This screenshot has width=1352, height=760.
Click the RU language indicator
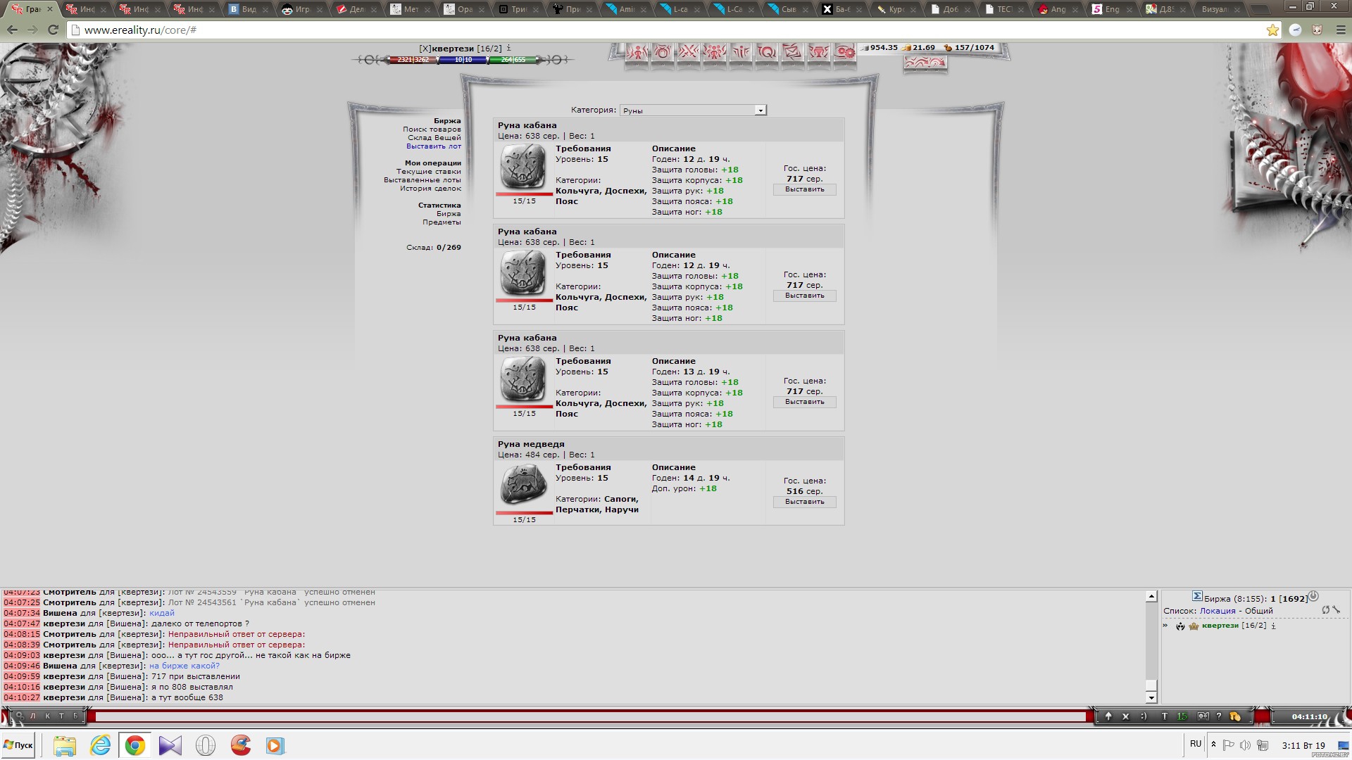(1195, 744)
